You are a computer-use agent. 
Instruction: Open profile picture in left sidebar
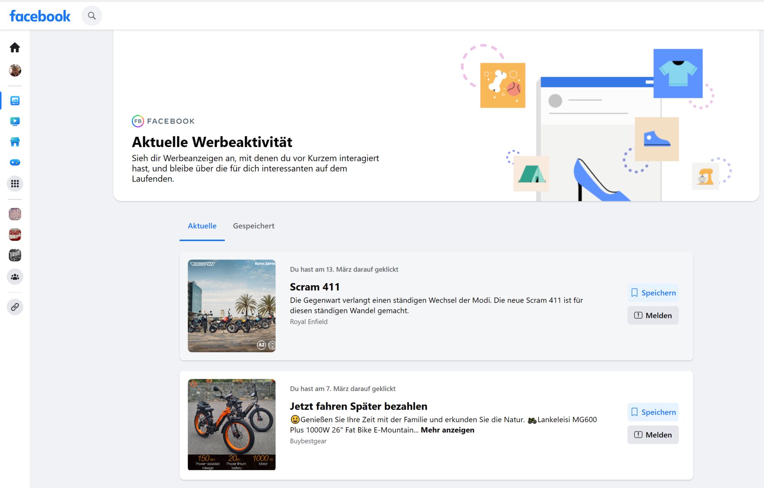coord(15,70)
